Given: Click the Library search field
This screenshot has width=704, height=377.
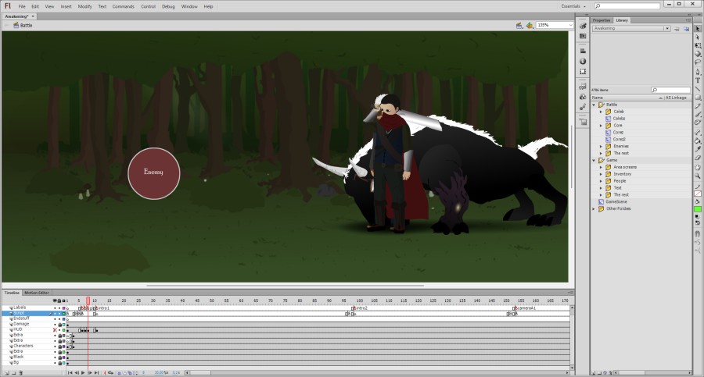Looking at the screenshot, I should pyautogui.click(x=673, y=91).
